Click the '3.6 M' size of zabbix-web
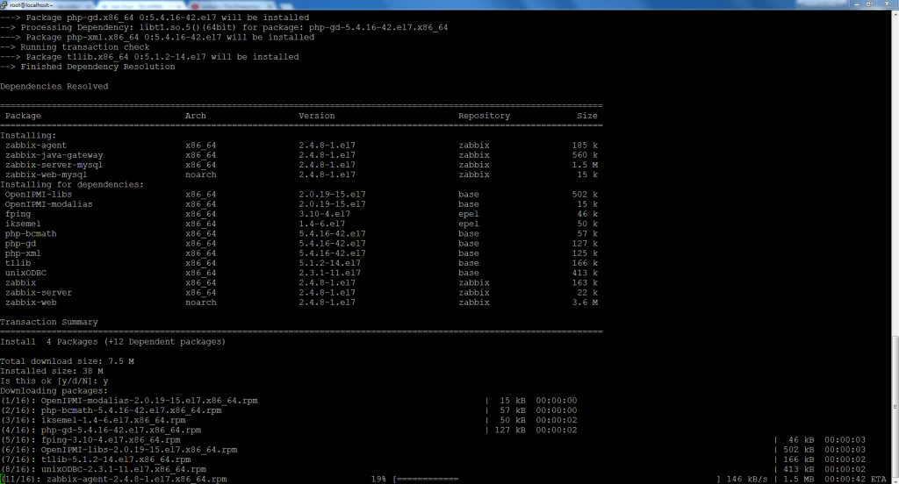The image size is (899, 484). (x=585, y=302)
